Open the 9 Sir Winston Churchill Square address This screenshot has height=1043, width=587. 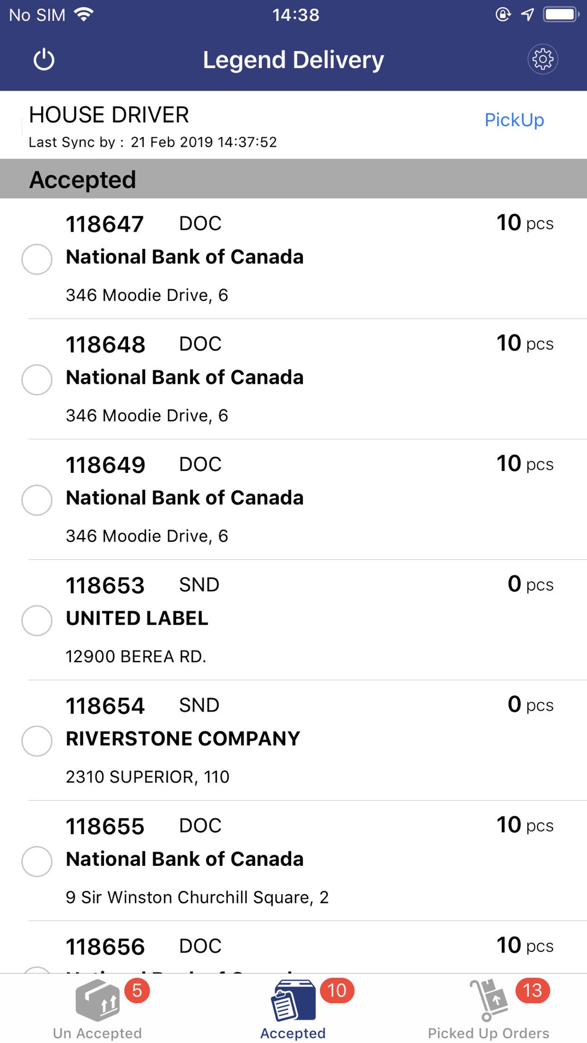(x=197, y=898)
